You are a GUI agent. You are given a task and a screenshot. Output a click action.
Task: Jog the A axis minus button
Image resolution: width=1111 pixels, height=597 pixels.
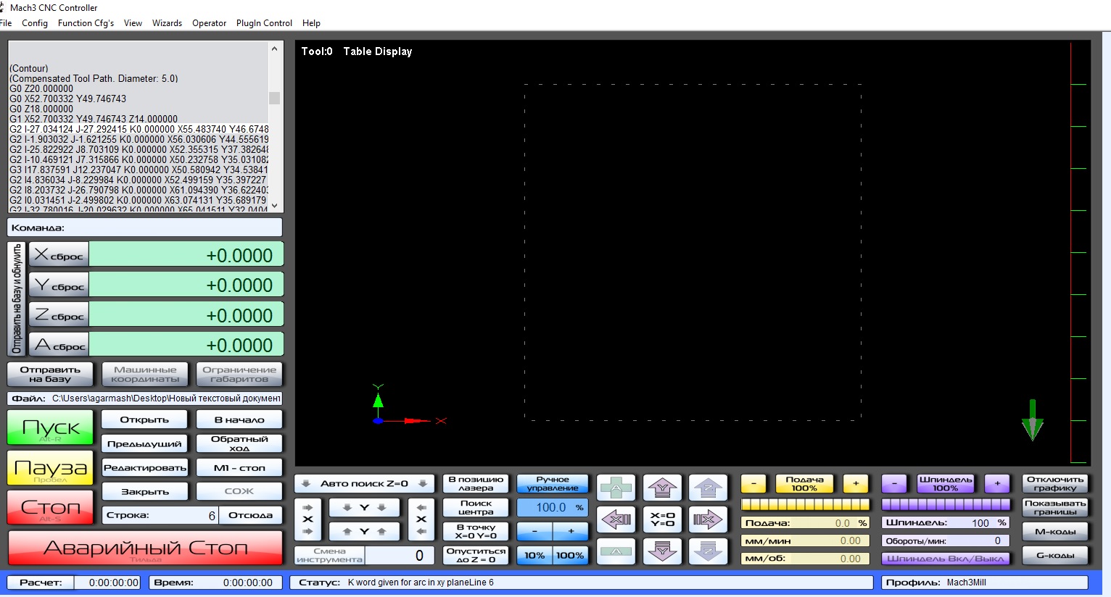(x=616, y=551)
